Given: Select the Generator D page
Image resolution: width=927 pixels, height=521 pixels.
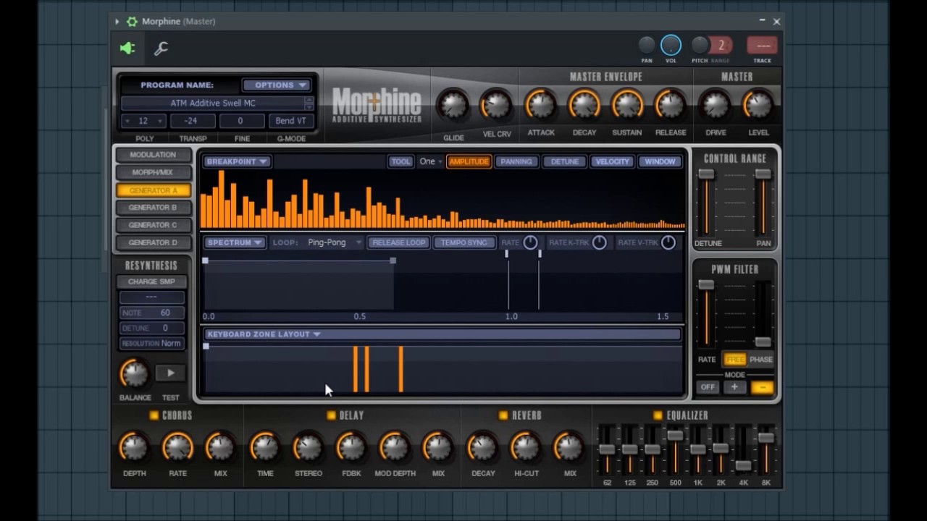Looking at the screenshot, I should 153,242.
